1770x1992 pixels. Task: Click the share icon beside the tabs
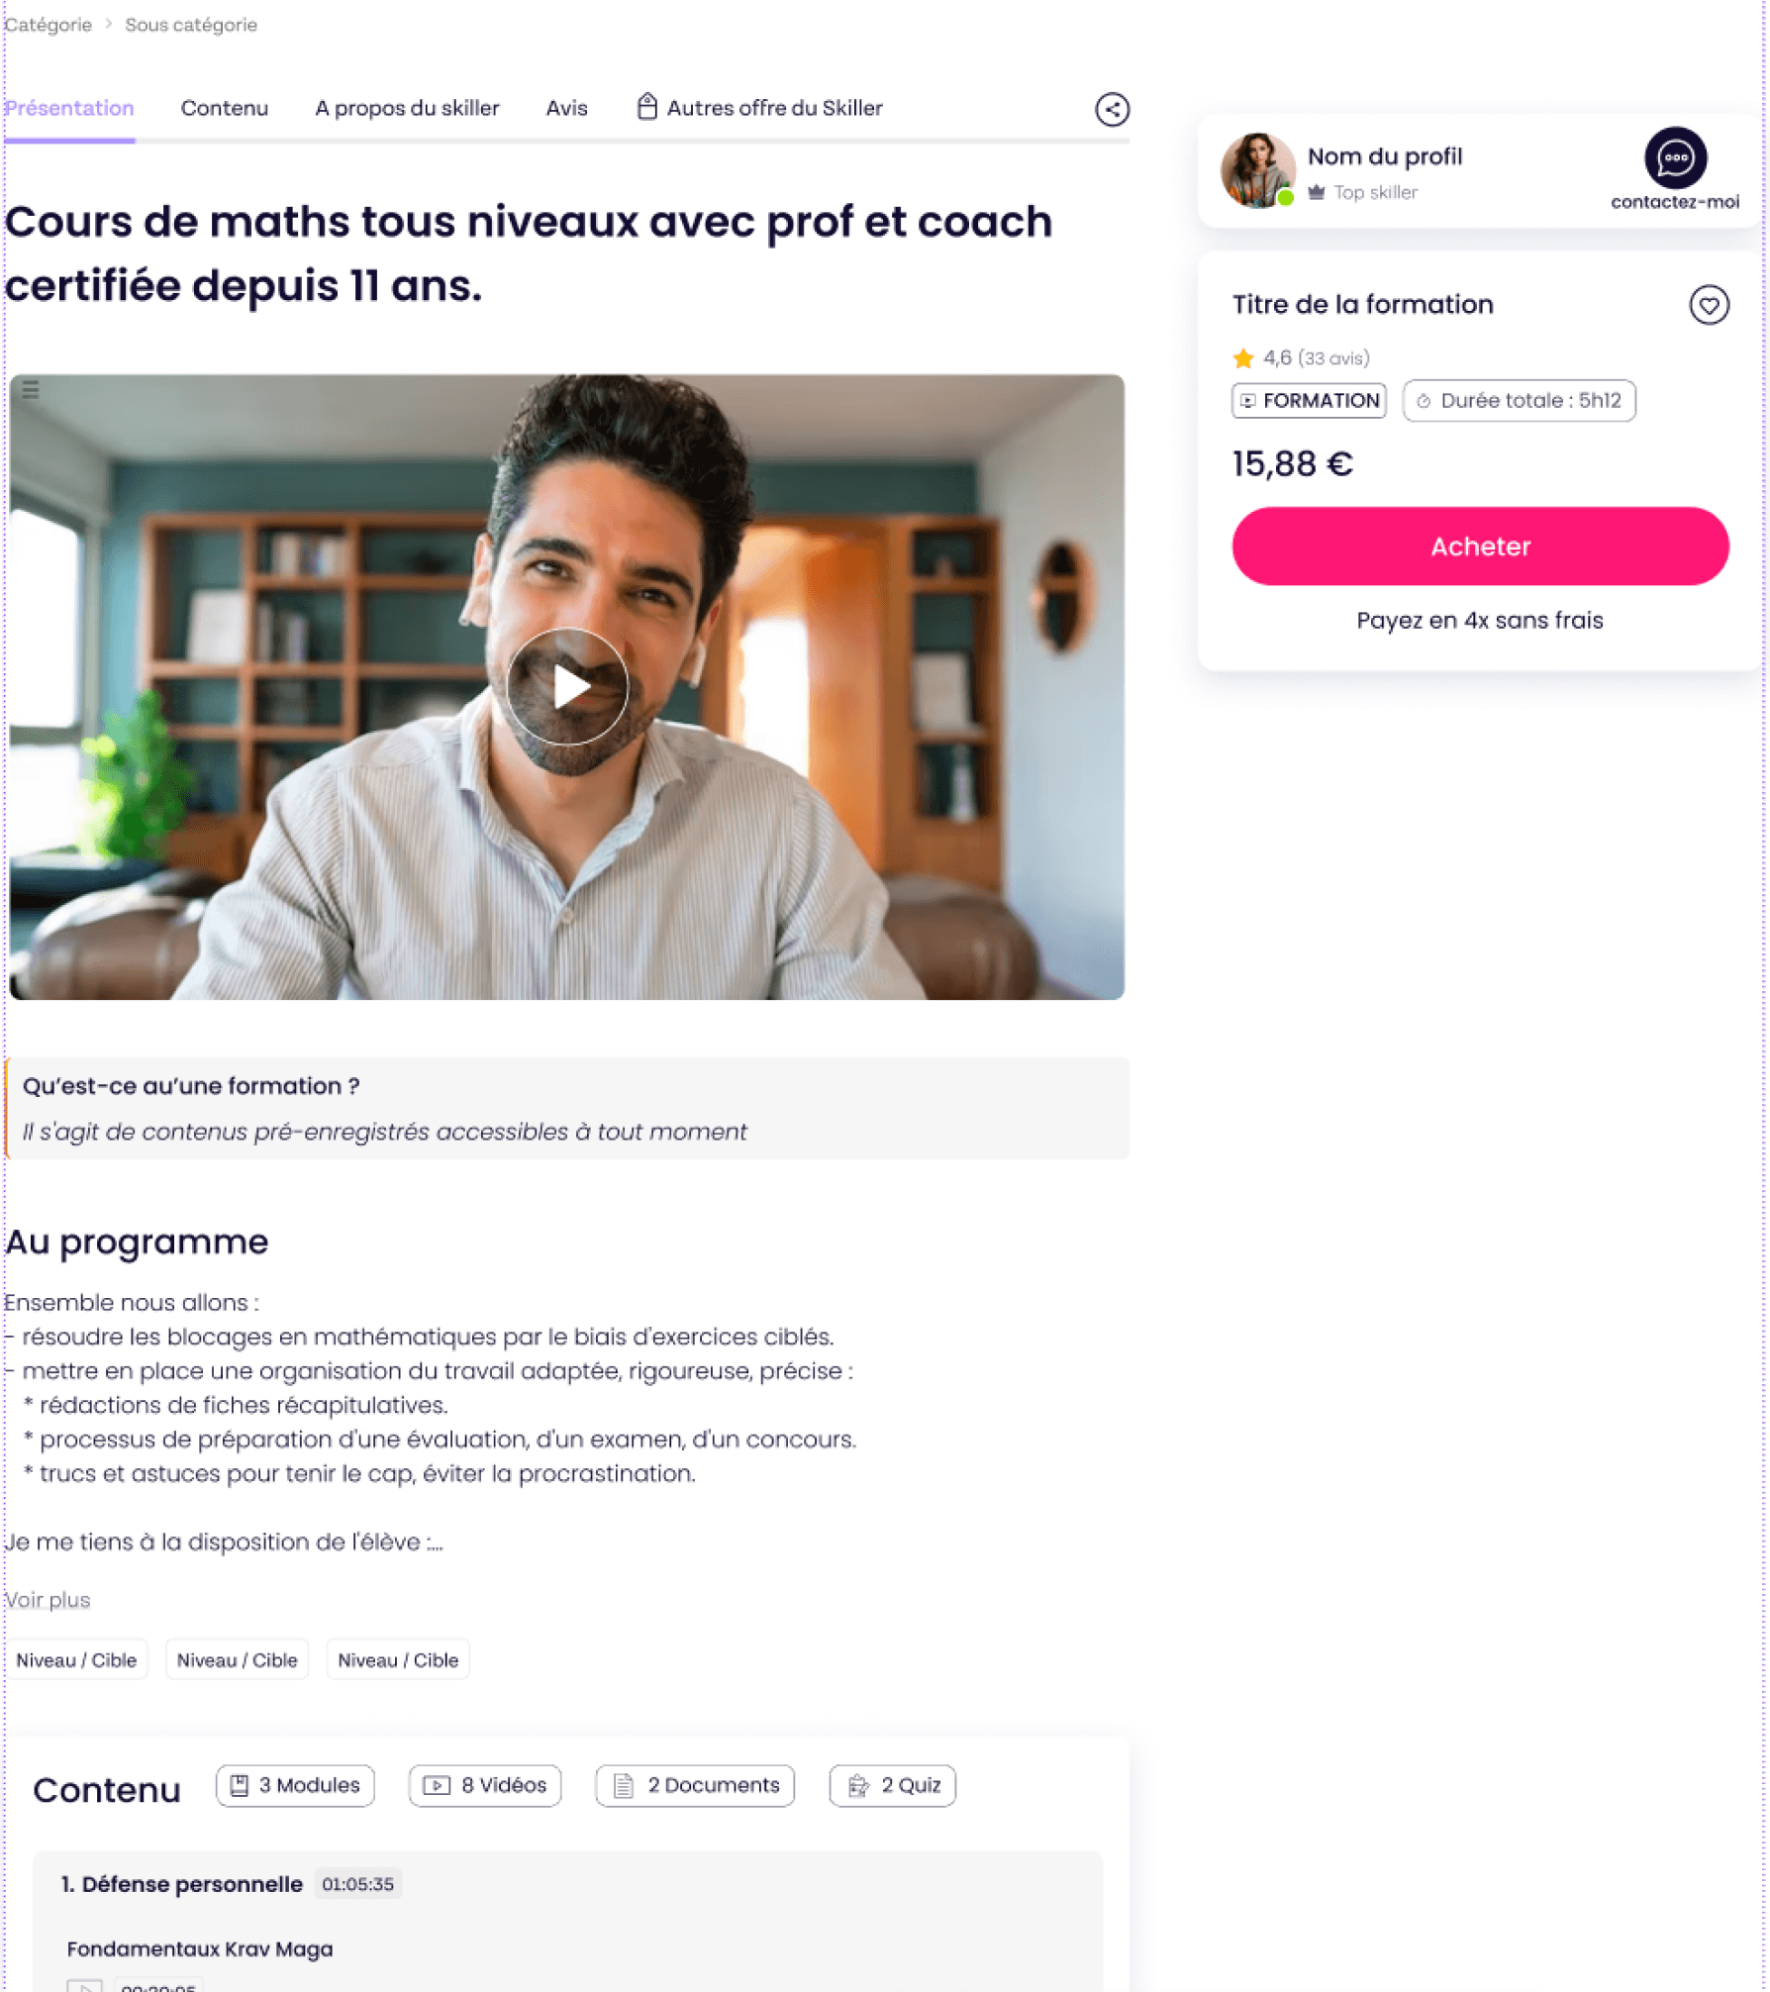[x=1112, y=109]
